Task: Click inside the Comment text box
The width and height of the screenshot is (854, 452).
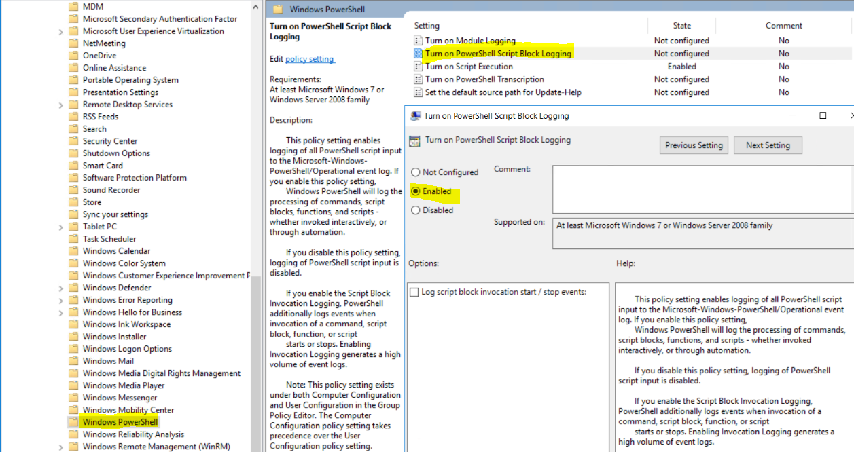Action: (702, 189)
